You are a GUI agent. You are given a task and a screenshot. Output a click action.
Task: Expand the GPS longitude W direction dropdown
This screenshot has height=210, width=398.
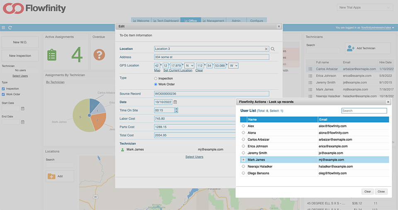[x=233, y=65]
